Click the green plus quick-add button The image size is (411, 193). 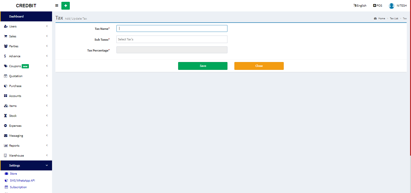coord(66,5)
